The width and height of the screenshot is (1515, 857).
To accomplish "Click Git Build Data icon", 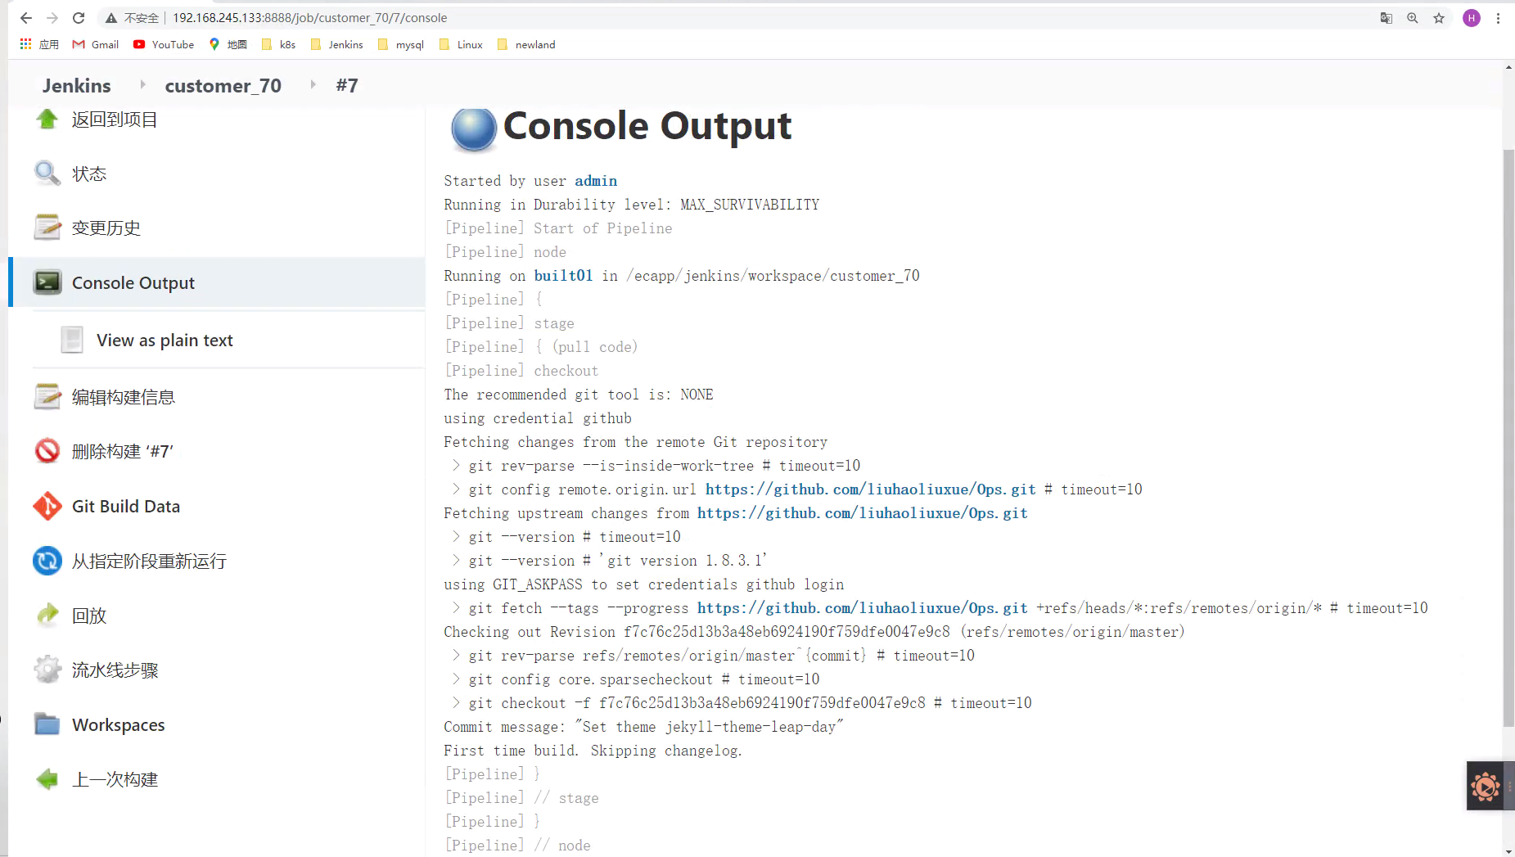I will click(47, 506).
